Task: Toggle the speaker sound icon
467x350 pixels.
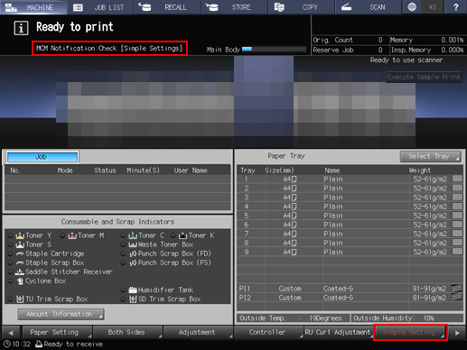Action: point(433,7)
